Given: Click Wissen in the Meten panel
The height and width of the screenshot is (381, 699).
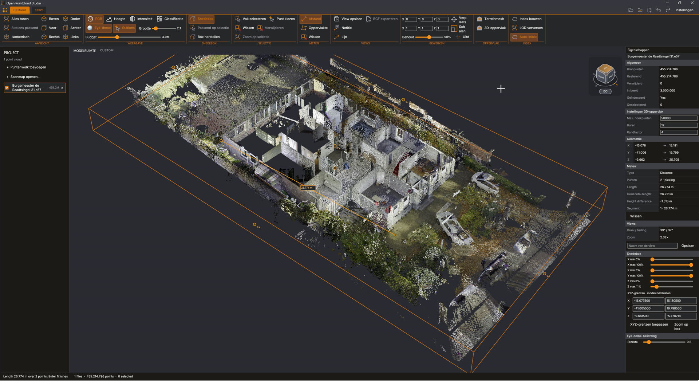Looking at the screenshot, I should [x=636, y=216].
